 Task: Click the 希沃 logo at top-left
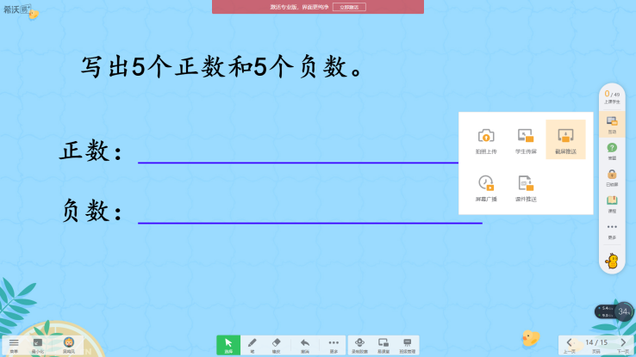pos(17,9)
